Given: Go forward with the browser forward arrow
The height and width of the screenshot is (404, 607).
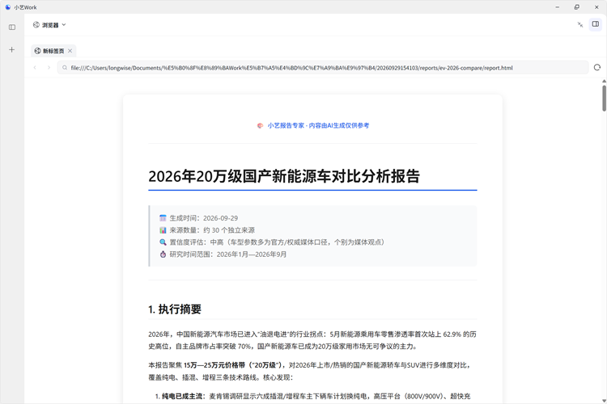Looking at the screenshot, I should tap(49, 68).
